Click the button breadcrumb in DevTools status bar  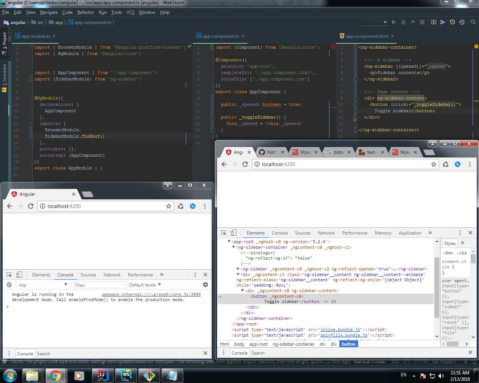coord(348,344)
